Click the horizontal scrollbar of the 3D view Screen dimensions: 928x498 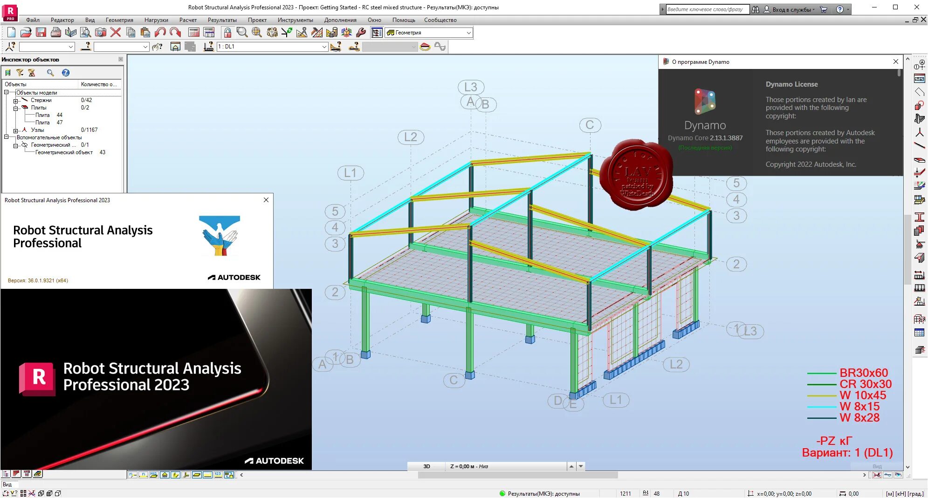click(518, 475)
